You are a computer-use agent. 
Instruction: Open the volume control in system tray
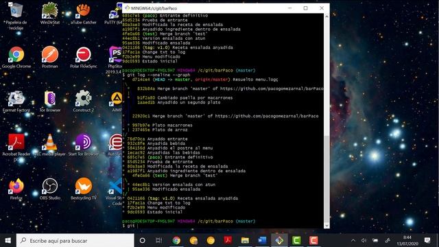click(364, 240)
